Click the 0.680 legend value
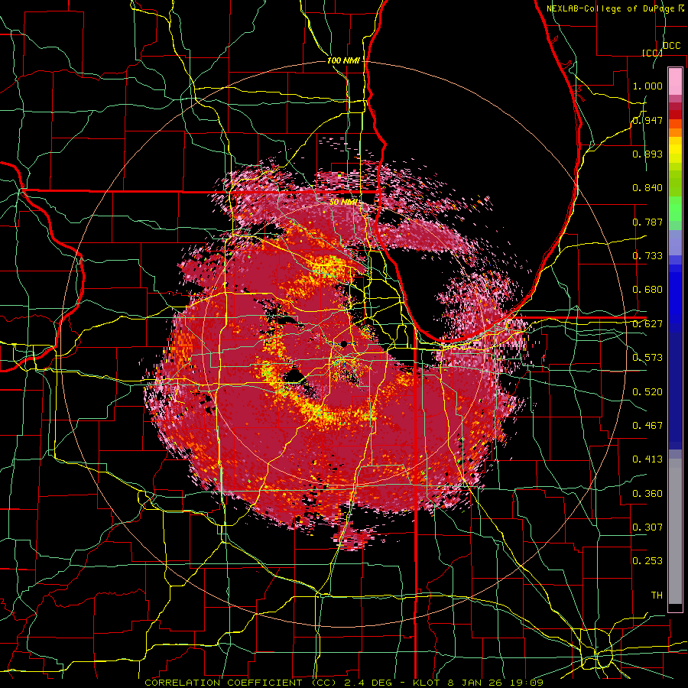 pyautogui.click(x=647, y=290)
